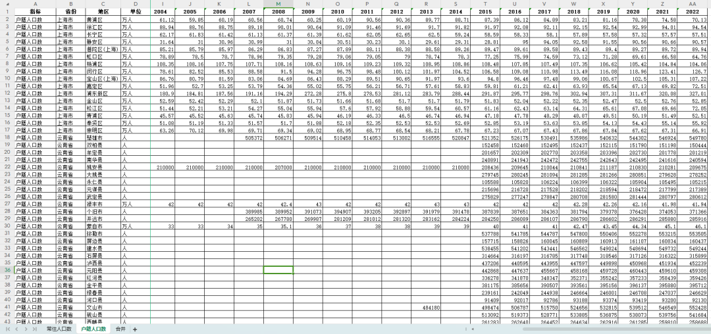
Task: Jump to last sheet using navigation arrow
Action: click(34, 329)
